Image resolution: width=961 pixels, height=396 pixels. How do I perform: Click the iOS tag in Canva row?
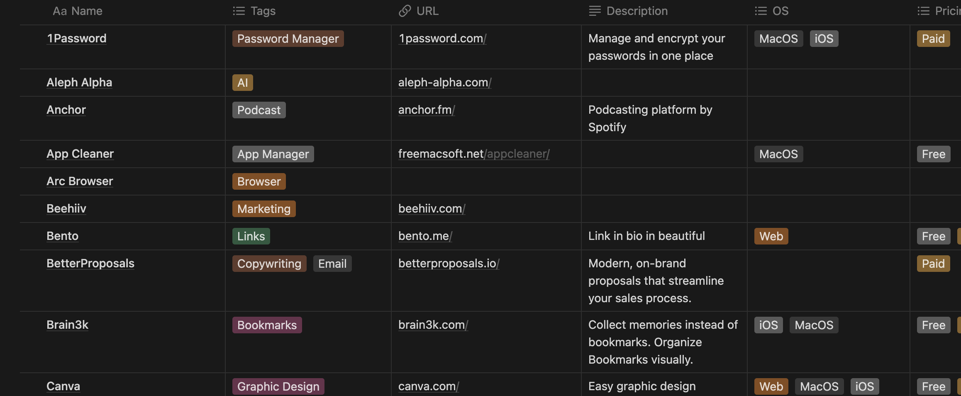[865, 386]
